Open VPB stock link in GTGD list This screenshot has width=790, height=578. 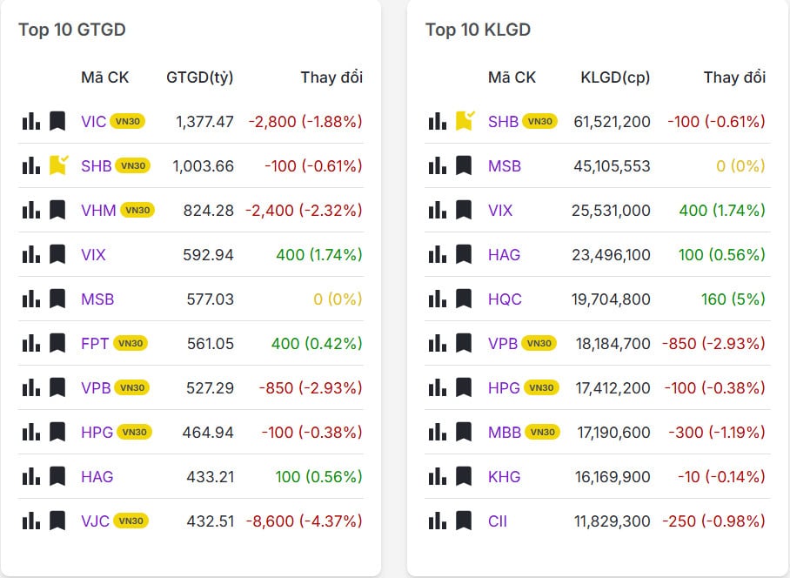[96, 387]
